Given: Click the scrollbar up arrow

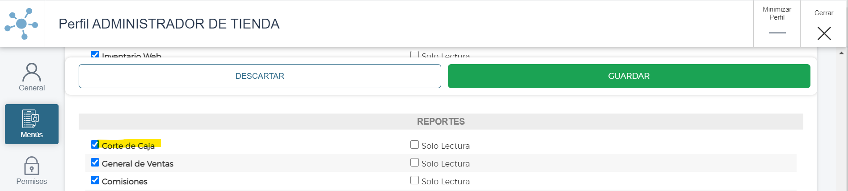Looking at the screenshot, I should pyautogui.click(x=842, y=53).
